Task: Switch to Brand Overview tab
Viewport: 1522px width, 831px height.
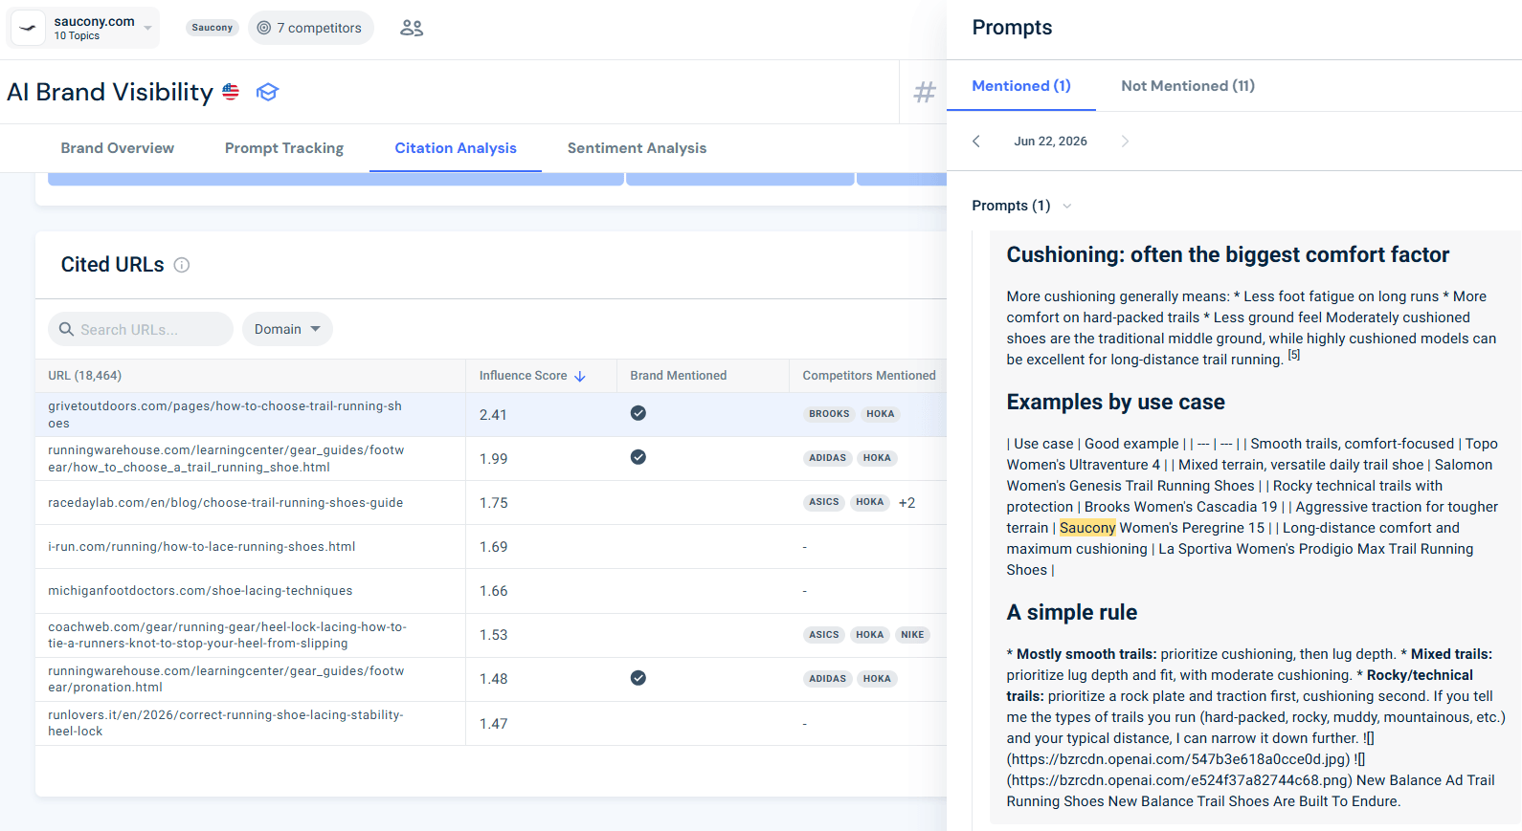Action: pos(118,148)
